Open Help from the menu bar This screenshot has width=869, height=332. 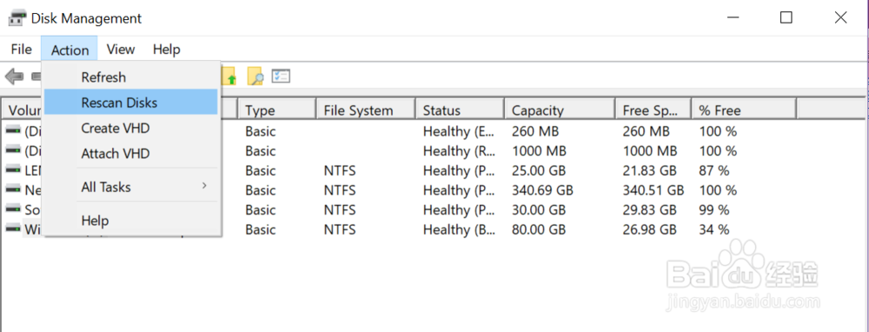pos(166,50)
